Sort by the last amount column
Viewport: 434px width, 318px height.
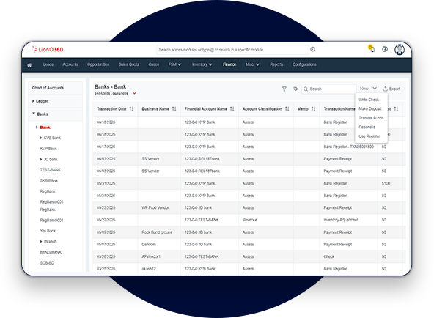pyautogui.click(x=396, y=109)
